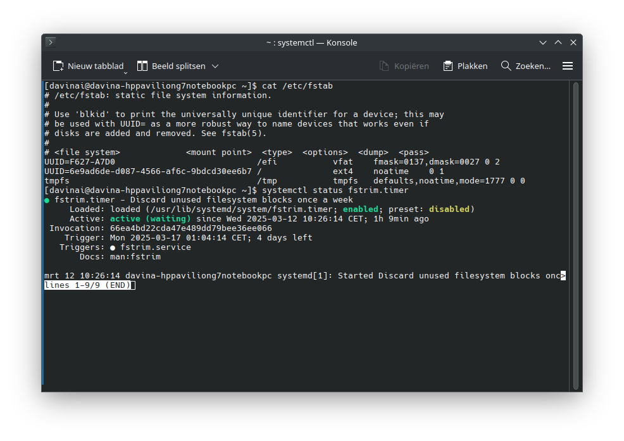Click the 'systemctl status fstrim.timer' command
This screenshot has width=624, height=441.
point(335,190)
